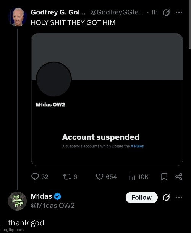Image resolution: width=191 pixels, height=233 pixels.
Task: Click the 1h post timestamp
Action: click(x=154, y=12)
